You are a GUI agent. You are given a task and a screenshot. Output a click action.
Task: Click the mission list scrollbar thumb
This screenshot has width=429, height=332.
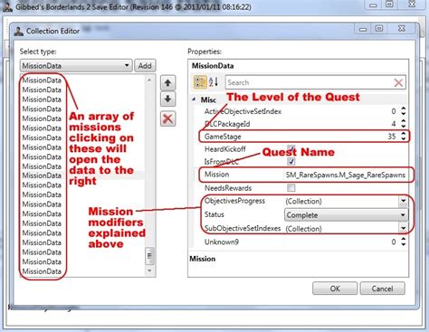[x=149, y=256]
